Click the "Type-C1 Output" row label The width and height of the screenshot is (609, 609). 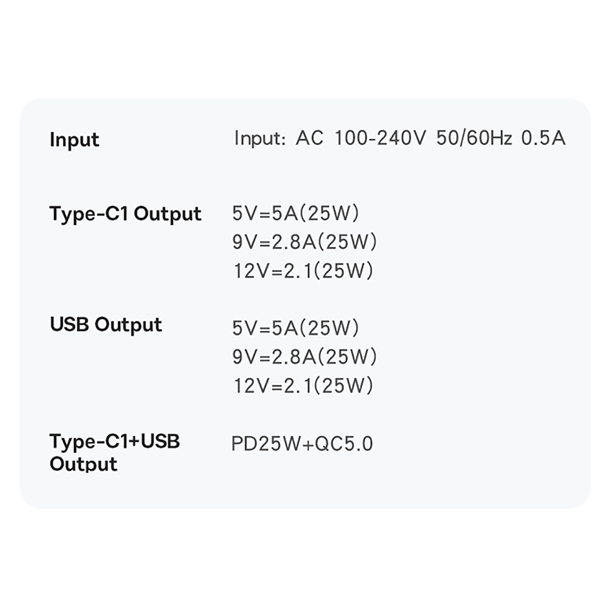125,214
